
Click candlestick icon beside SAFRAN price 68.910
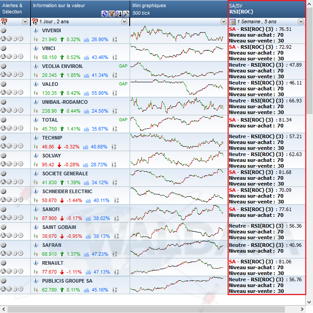coord(36,254)
